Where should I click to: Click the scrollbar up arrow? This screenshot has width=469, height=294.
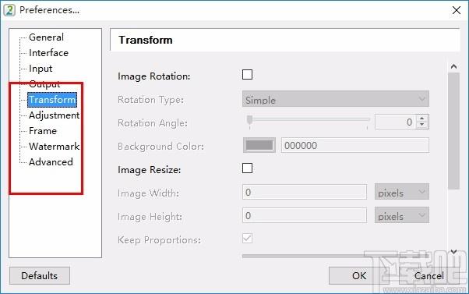(453, 66)
